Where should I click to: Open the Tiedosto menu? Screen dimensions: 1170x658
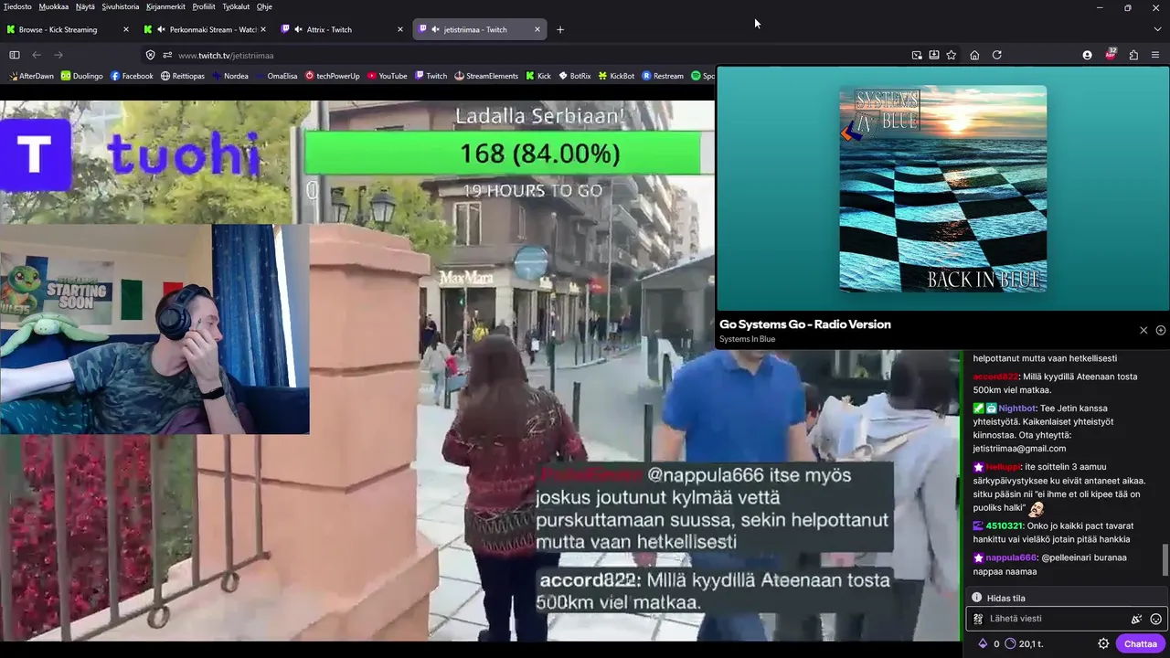[17, 6]
